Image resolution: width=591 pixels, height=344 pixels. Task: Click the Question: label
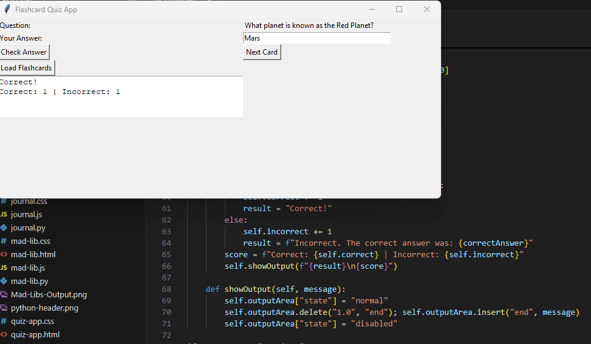tap(15, 25)
